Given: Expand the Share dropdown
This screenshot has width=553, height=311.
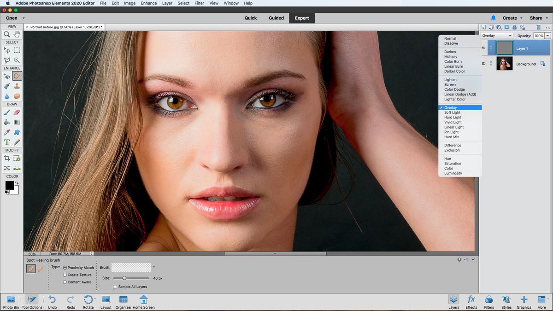Looking at the screenshot, I should coord(547,18).
